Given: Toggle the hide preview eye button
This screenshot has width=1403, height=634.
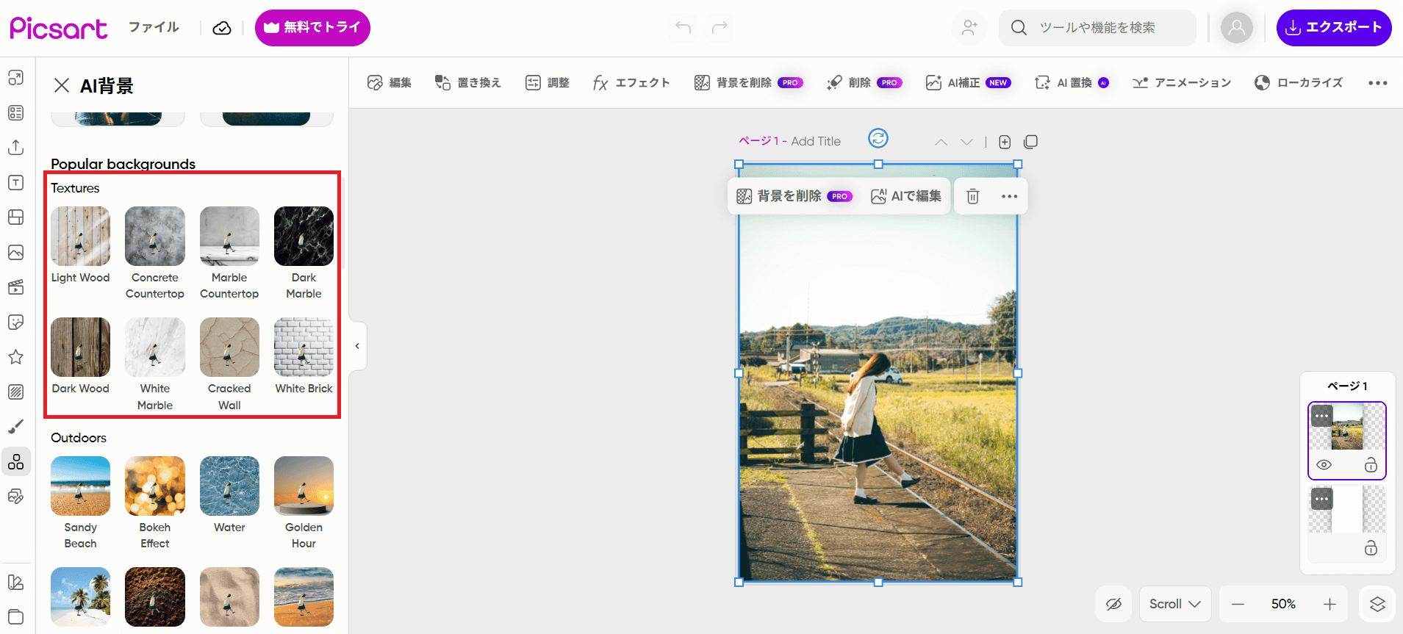Looking at the screenshot, I should click(x=1113, y=604).
